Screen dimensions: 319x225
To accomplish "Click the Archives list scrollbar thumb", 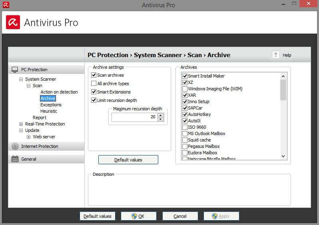I will coord(283,90).
